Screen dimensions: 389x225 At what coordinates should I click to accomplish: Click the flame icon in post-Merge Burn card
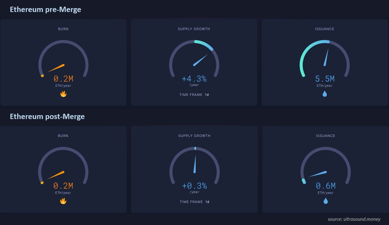[x=63, y=201]
